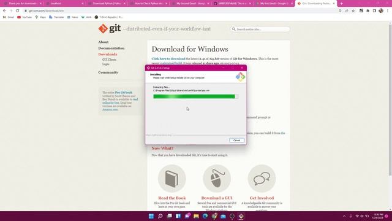Click the Git Setup installation progress bar

(196, 96)
